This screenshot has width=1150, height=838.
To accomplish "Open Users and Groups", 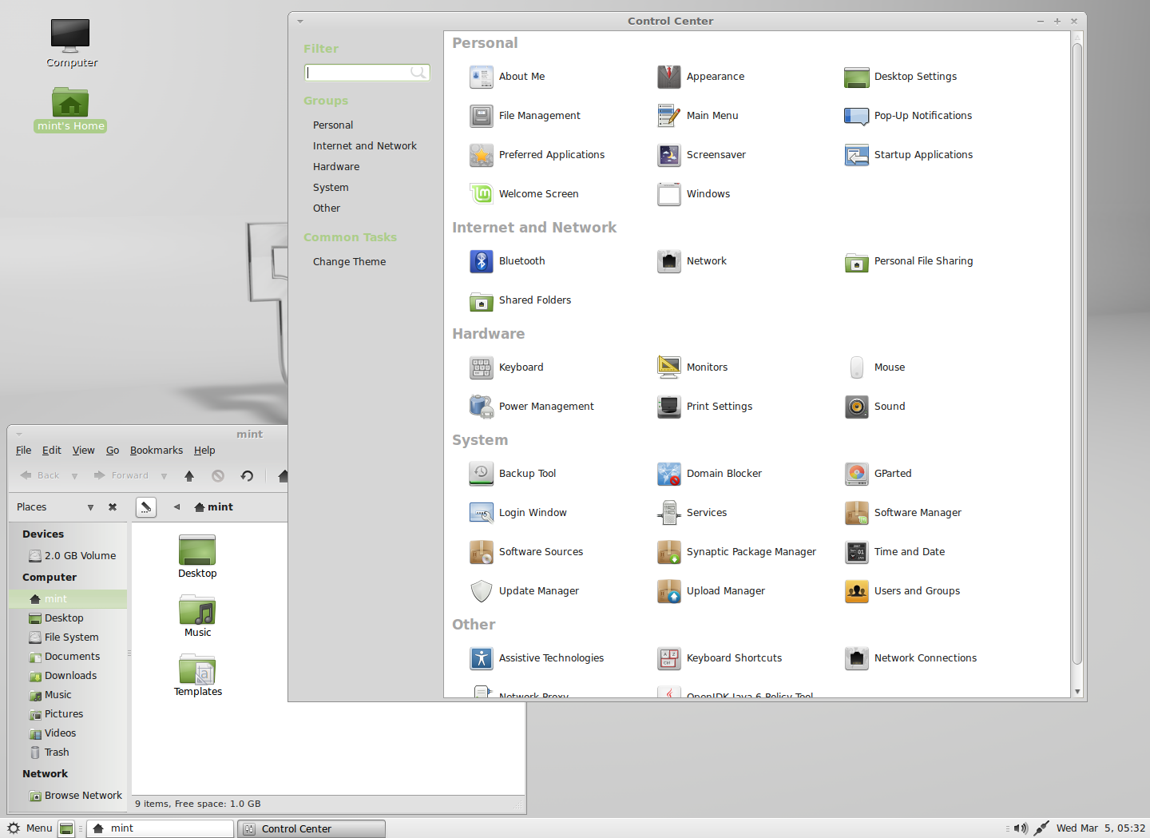I will [902, 591].
